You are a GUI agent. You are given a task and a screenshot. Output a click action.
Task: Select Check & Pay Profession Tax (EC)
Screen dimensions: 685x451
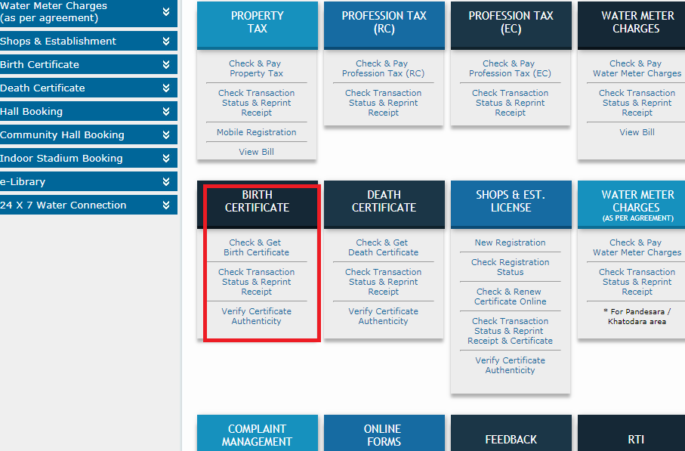[510, 69]
